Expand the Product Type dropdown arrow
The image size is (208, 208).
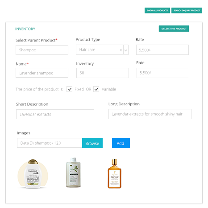pos(126,50)
